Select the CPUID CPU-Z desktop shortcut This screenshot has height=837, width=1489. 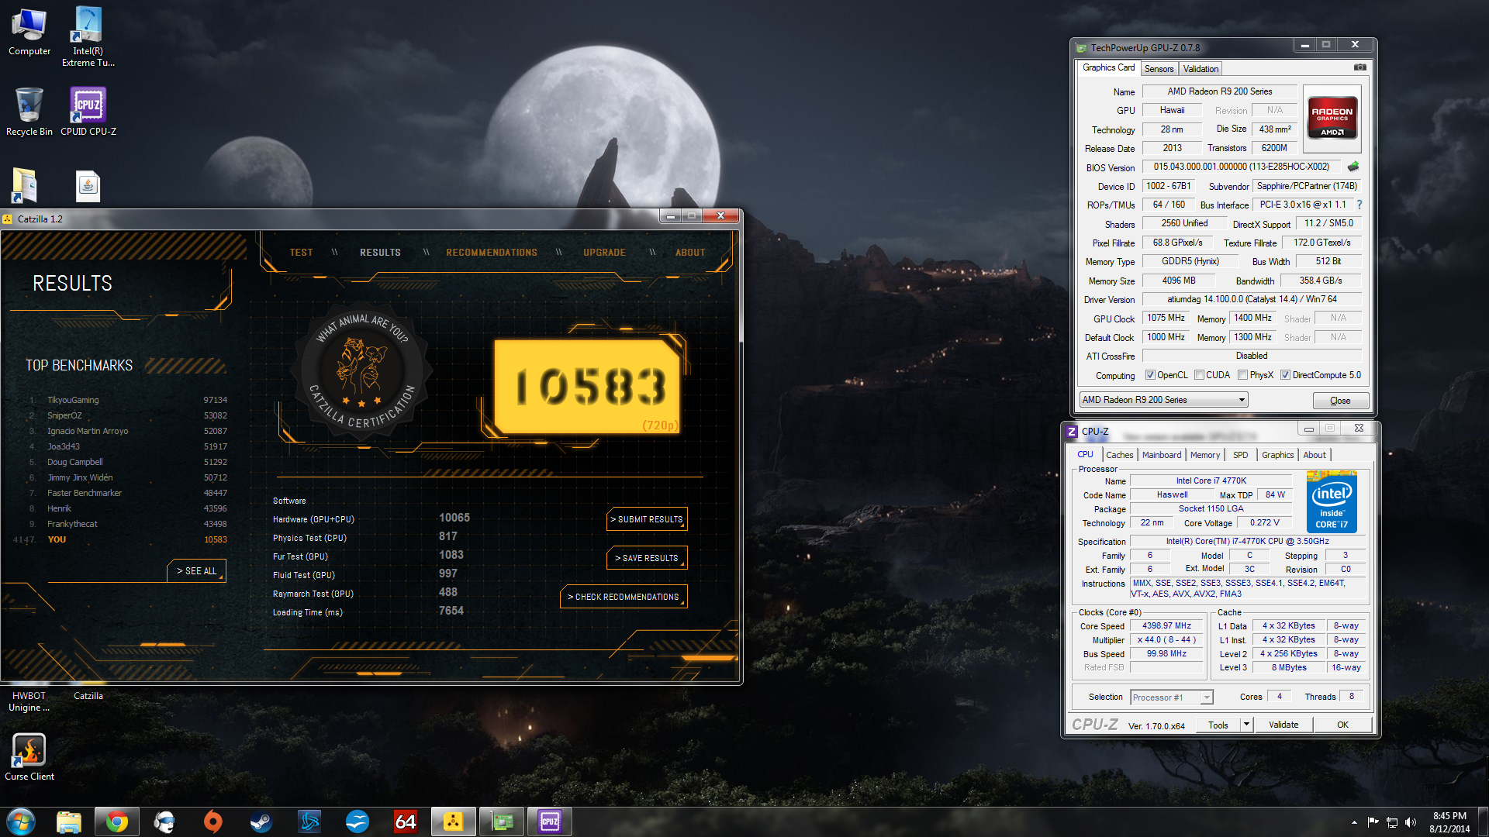click(x=88, y=112)
